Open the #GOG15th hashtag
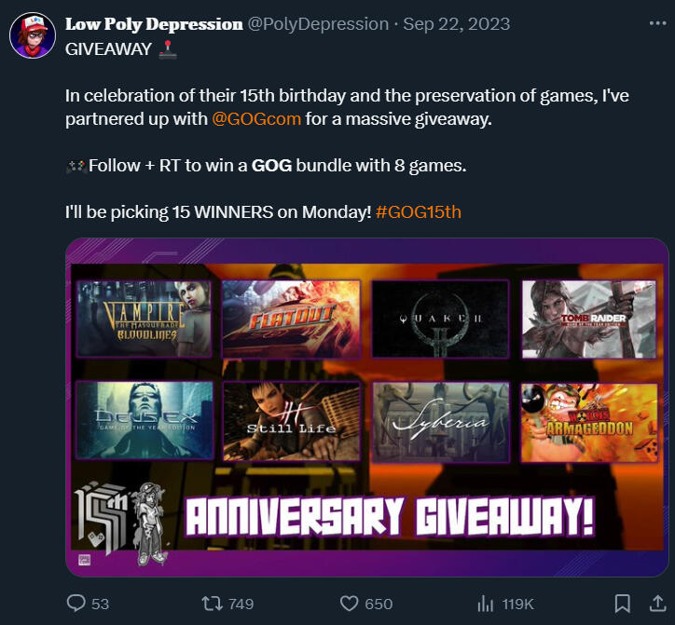The width and height of the screenshot is (675, 625). click(x=418, y=211)
